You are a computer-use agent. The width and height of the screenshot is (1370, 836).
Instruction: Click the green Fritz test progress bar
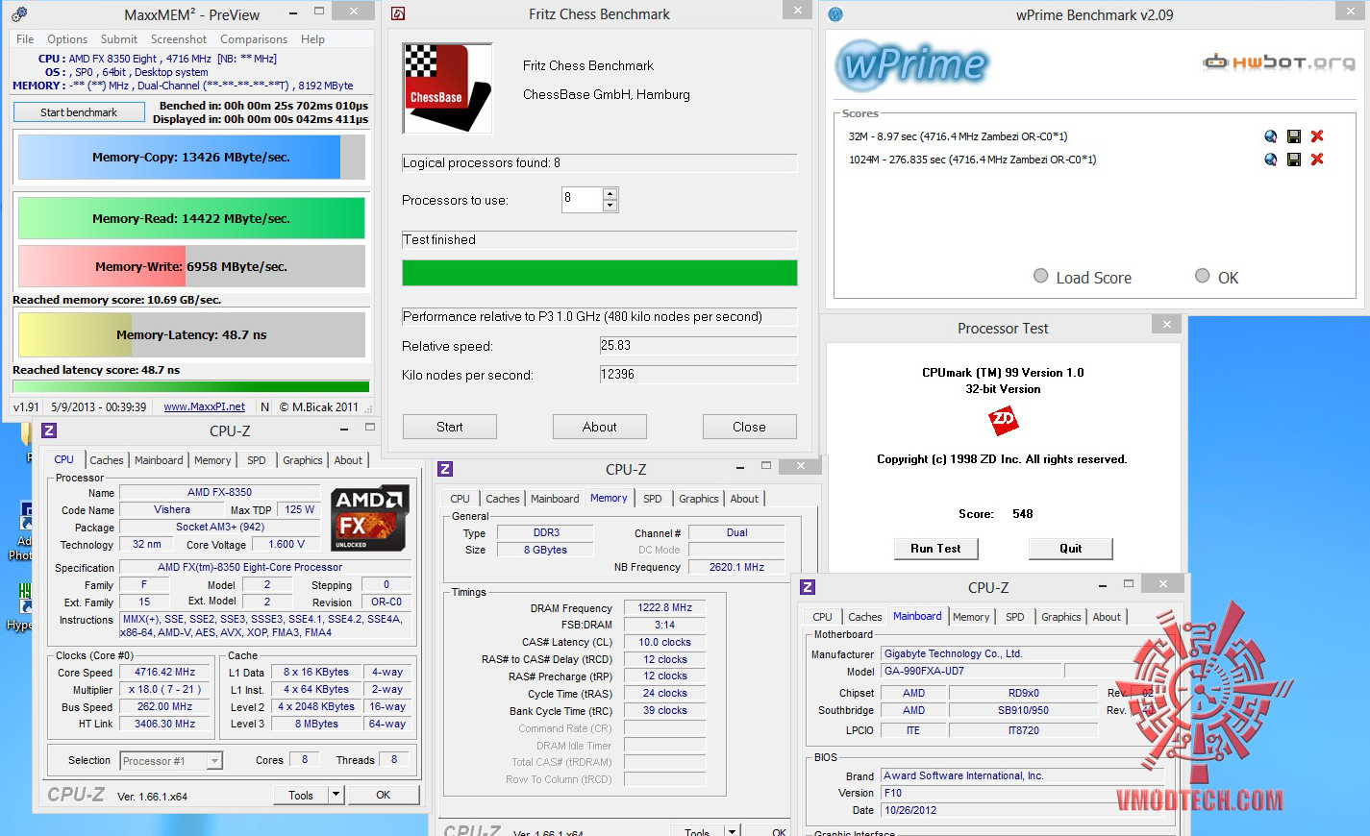click(600, 273)
